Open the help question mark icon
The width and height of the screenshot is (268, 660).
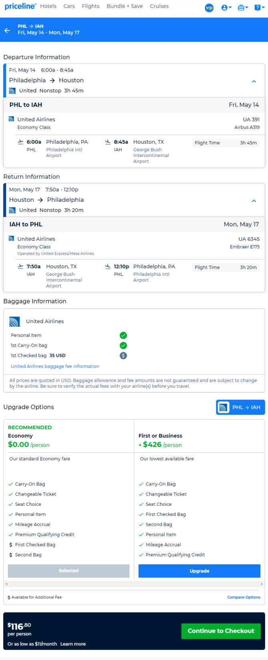click(259, 8)
